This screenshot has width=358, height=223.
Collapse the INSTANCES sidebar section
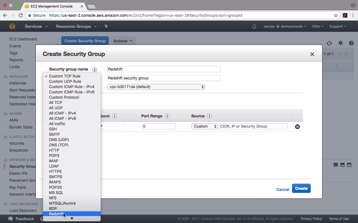(6, 77)
